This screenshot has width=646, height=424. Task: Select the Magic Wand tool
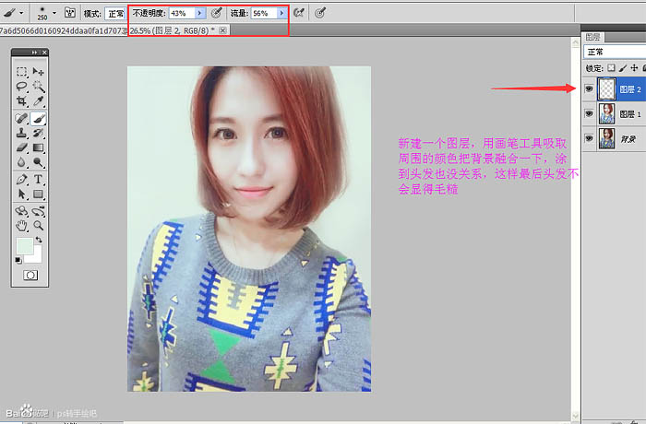[x=39, y=87]
